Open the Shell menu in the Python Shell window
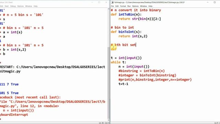 coord(7,6)
